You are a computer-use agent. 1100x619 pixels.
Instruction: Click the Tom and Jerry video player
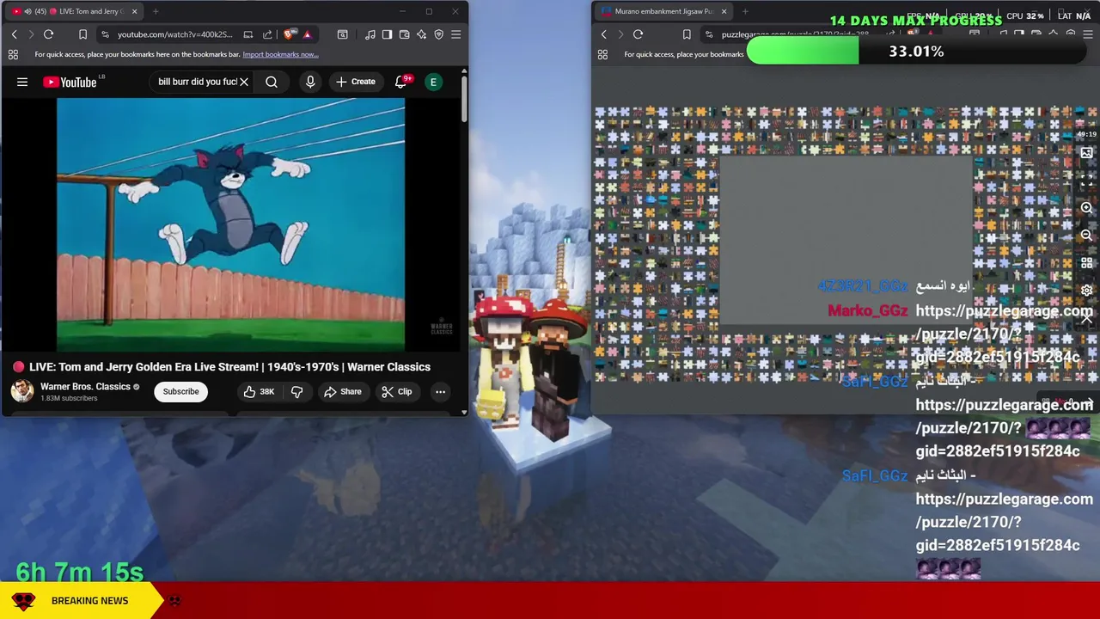pos(230,224)
